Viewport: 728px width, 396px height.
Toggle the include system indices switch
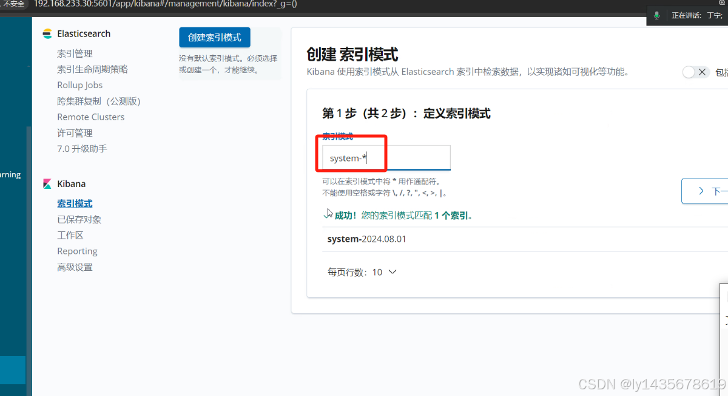(695, 72)
